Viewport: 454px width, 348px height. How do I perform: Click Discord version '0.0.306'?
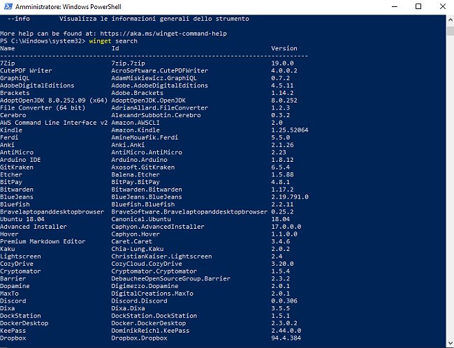click(x=284, y=301)
